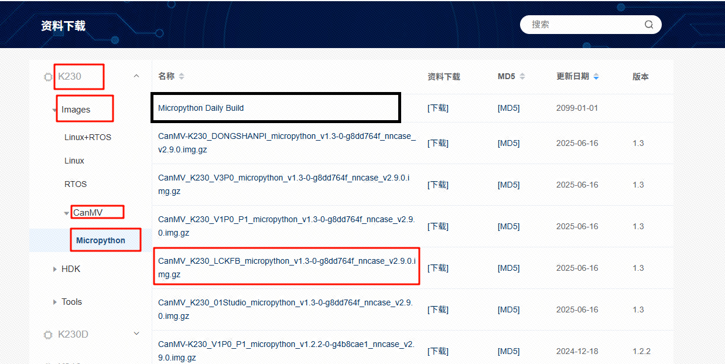Expand the Tools tree triangle
Screen dimensions: 725x364
pos(55,302)
